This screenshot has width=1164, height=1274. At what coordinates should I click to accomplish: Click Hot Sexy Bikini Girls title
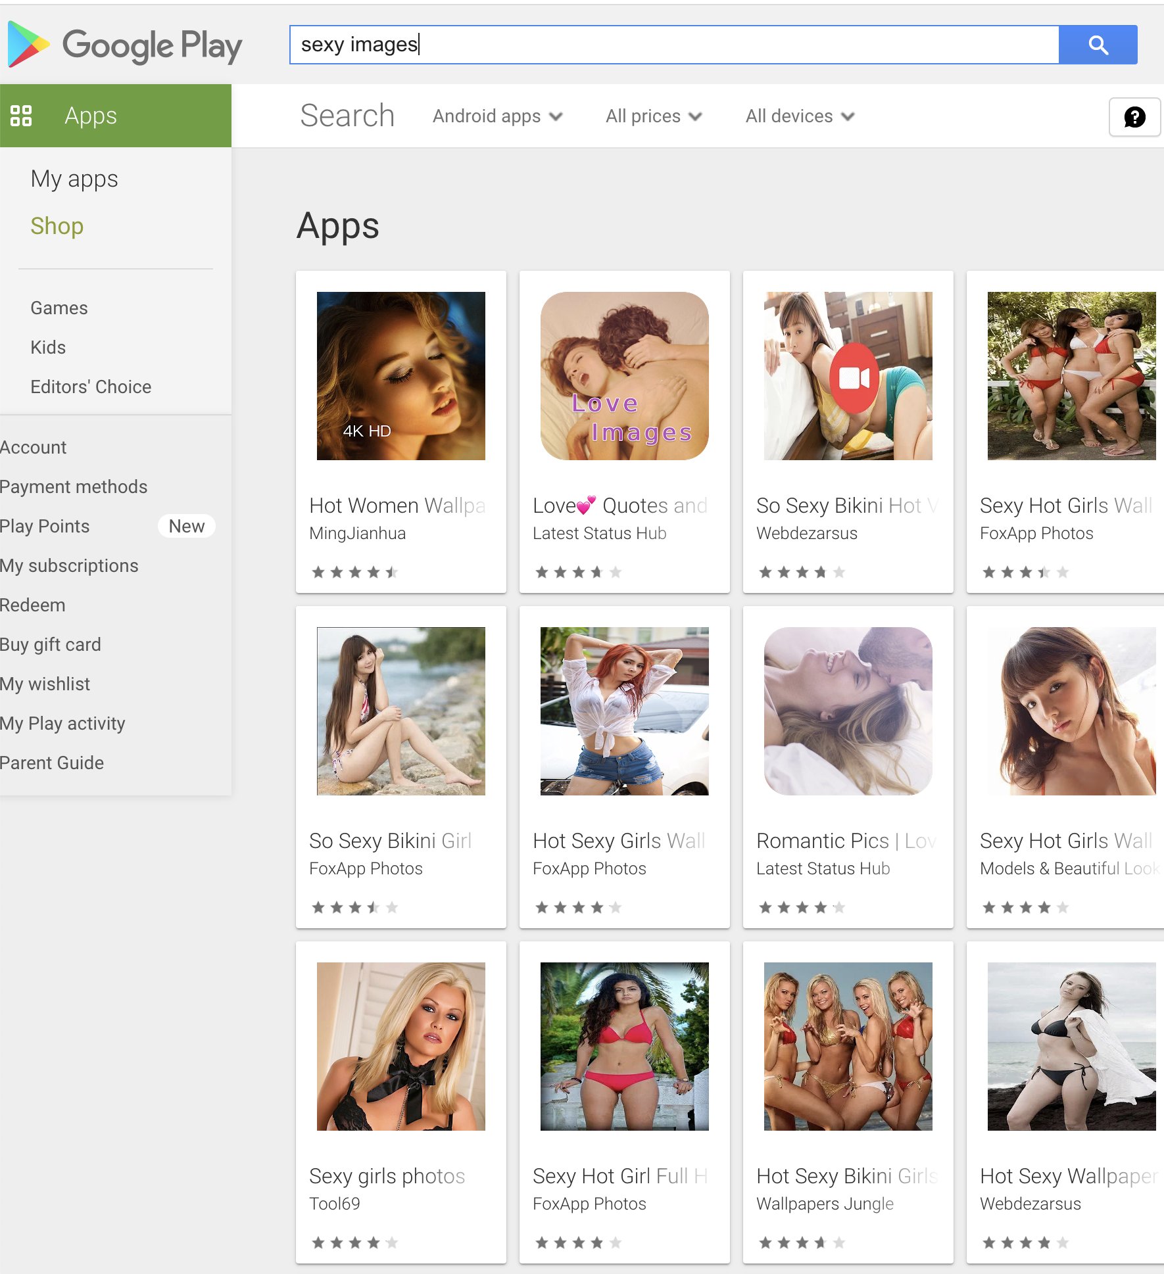click(x=848, y=1176)
